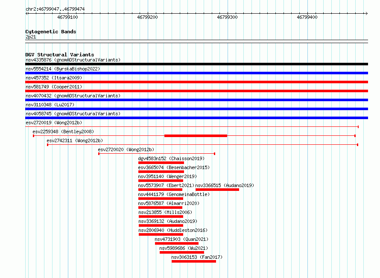Image resolution: width=380 pixels, height=278 pixels.
Task: Open nsv2806940 Huddleston2016 variant
Action: point(173,230)
